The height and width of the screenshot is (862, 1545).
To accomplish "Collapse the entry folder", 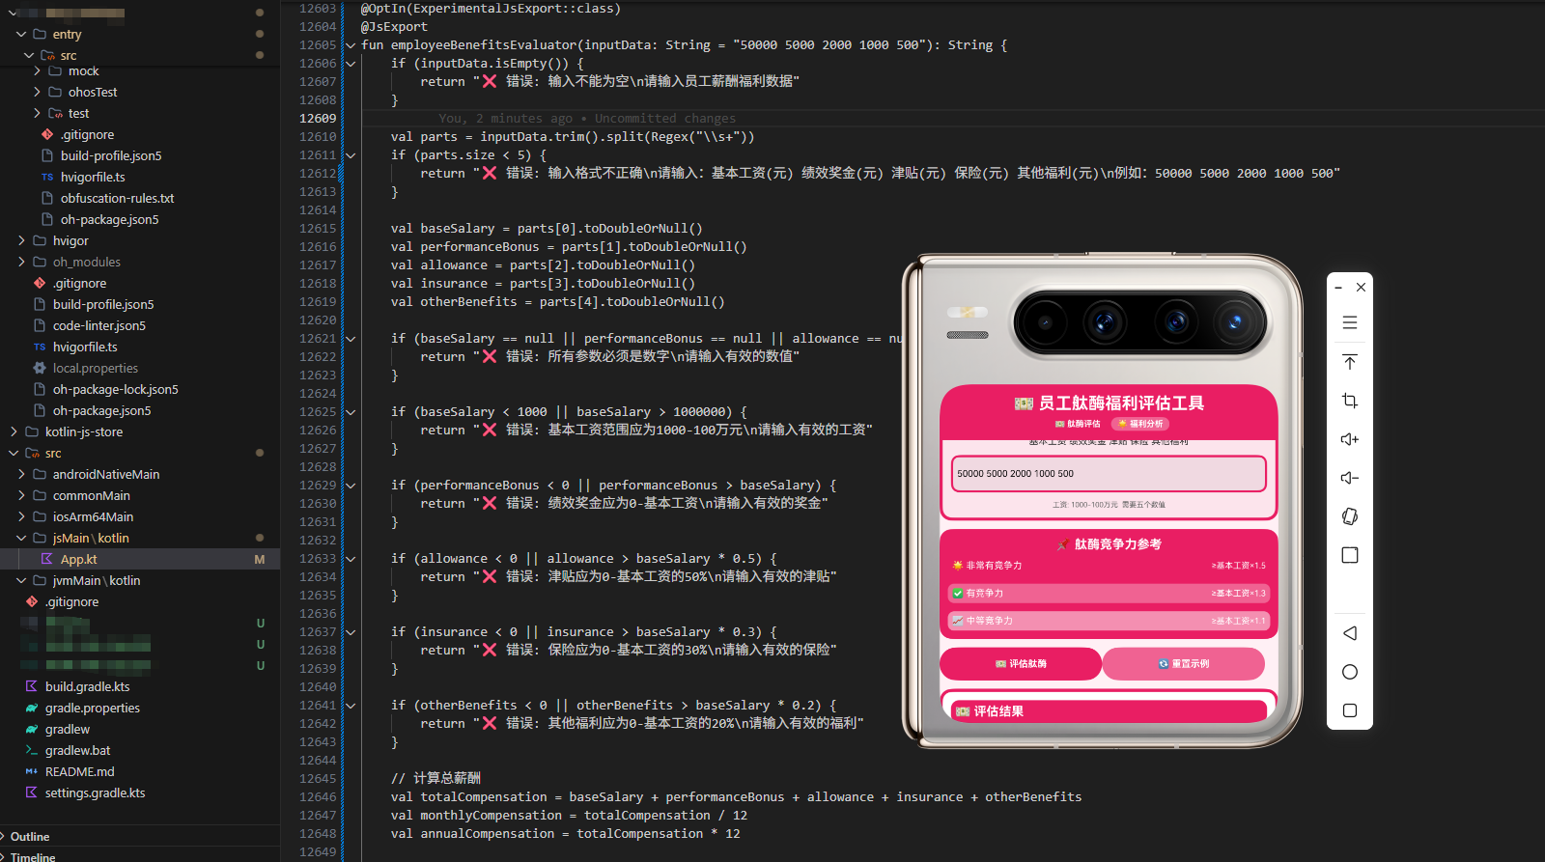I will pyautogui.click(x=21, y=34).
